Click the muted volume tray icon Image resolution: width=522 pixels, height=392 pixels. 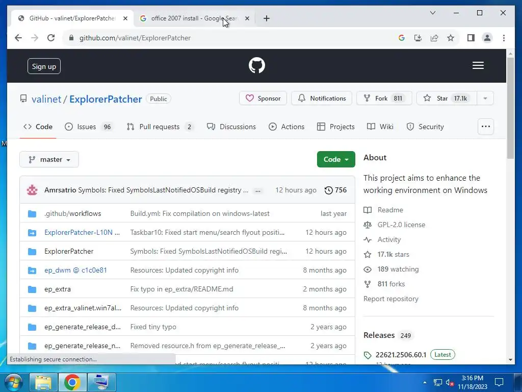pos(450,382)
